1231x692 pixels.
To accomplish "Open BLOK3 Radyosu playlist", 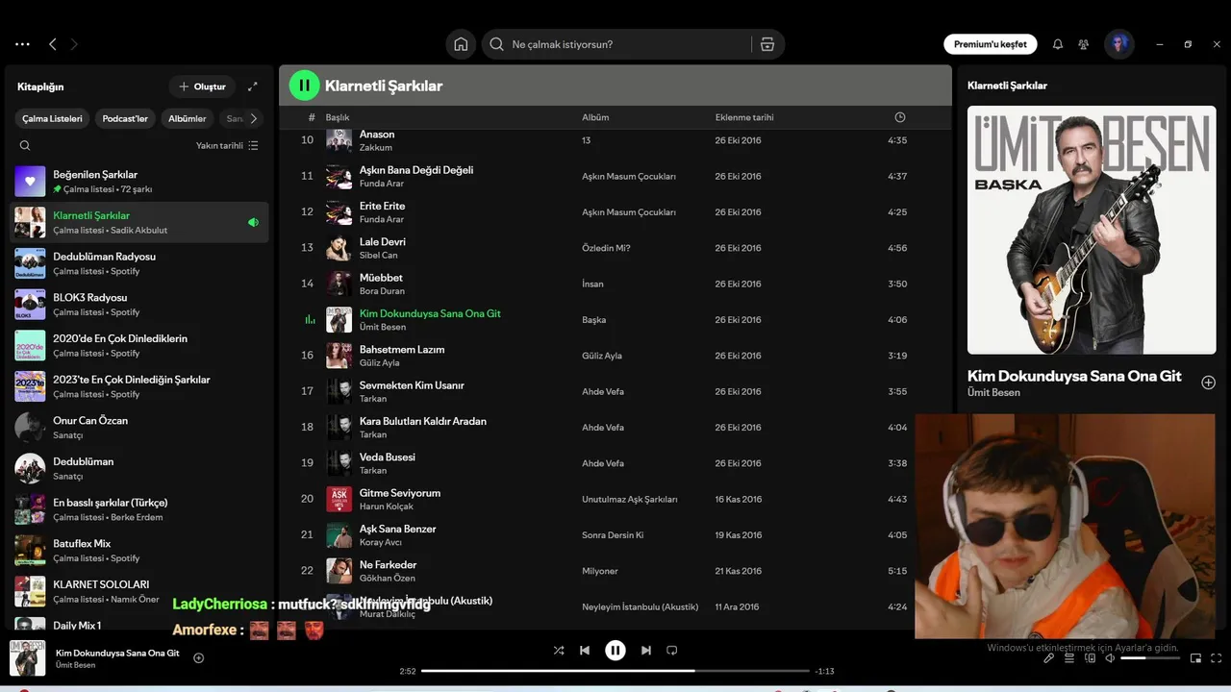I will click(x=139, y=304).
